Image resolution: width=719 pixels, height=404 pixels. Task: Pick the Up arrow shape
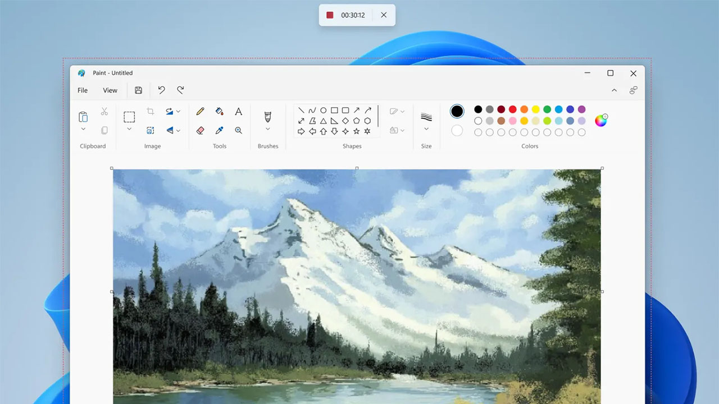323,131
